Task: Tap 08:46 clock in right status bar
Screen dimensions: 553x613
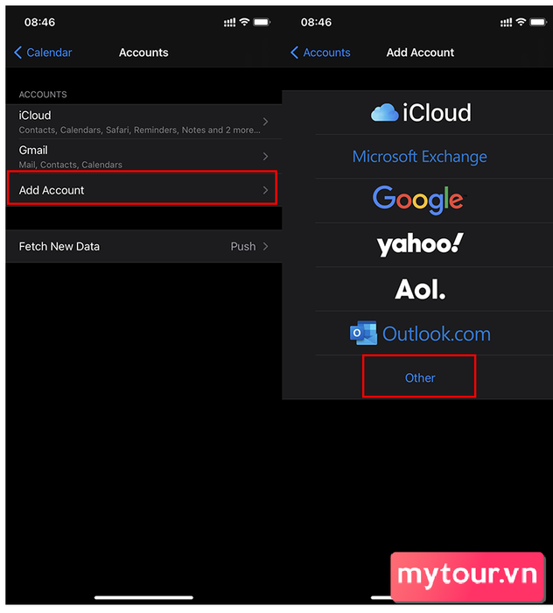Action: click(317, 22)
